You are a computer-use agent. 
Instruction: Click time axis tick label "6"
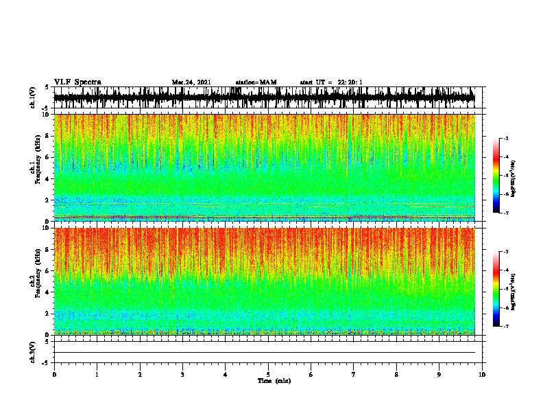tap(311, 375)
